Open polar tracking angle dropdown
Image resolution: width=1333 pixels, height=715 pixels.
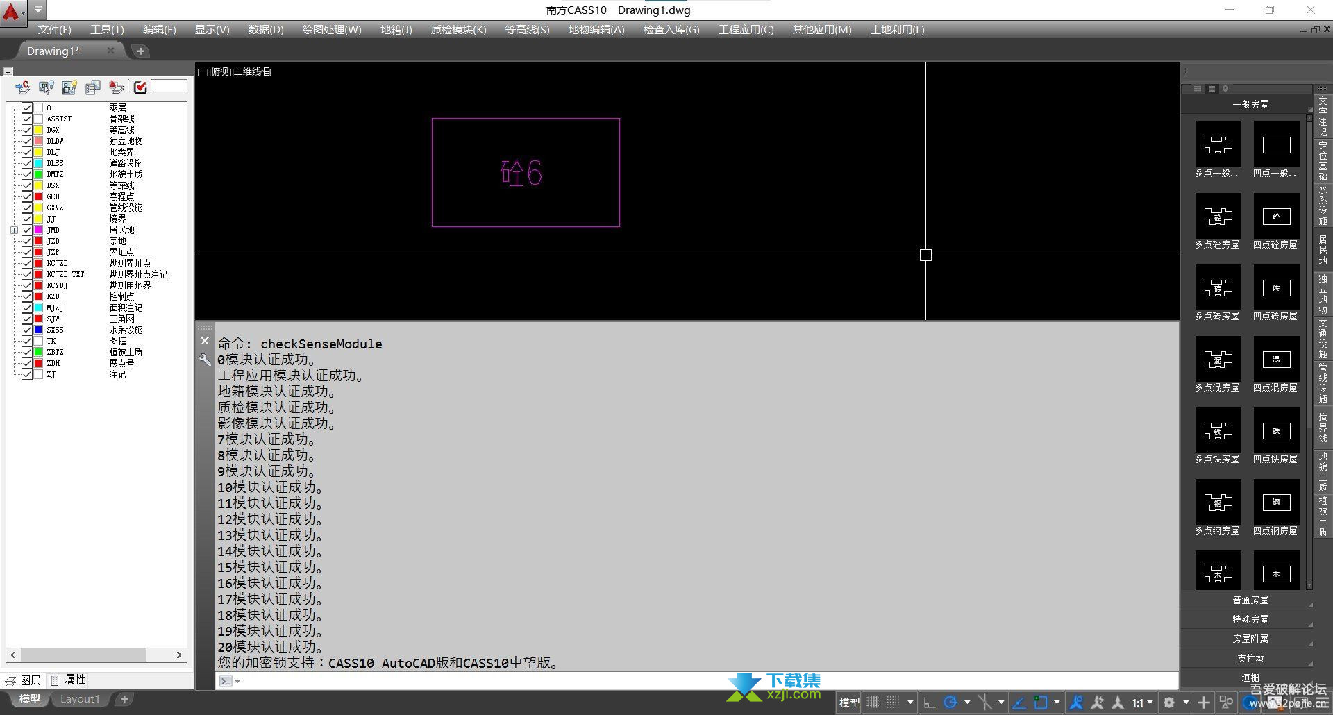coord(967,703)
